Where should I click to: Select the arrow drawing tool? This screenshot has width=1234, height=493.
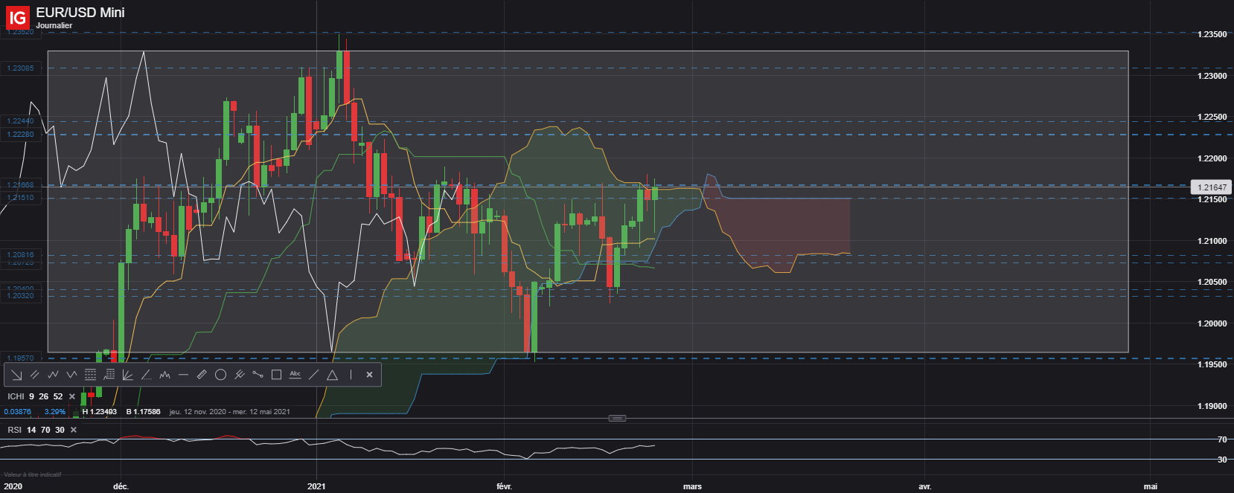pyautogui.click(x=16, y=375)
